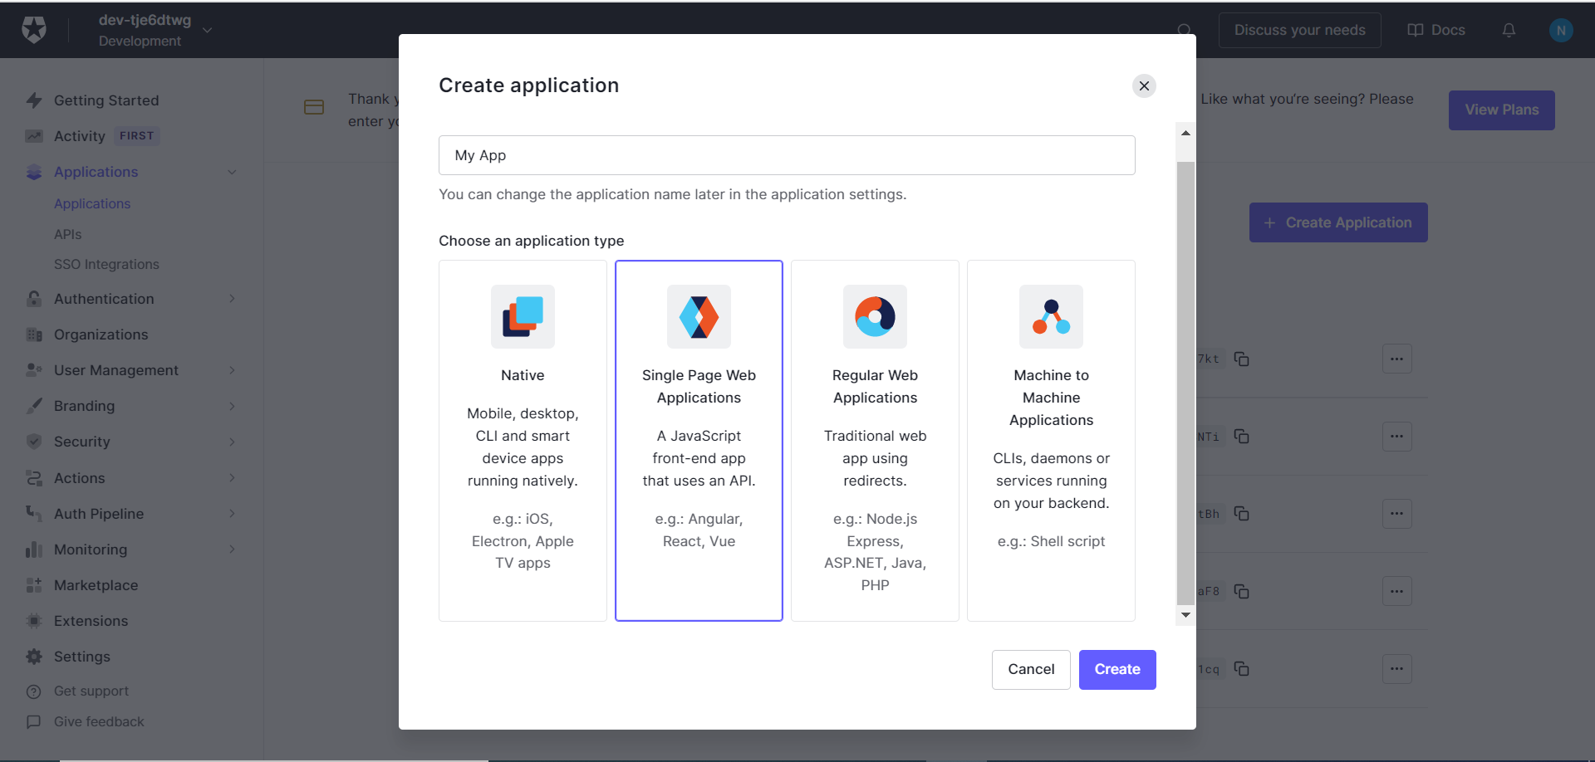Open search with the magnifier icon
The height and width of the screenshot is (762, 1595).
1185,30
